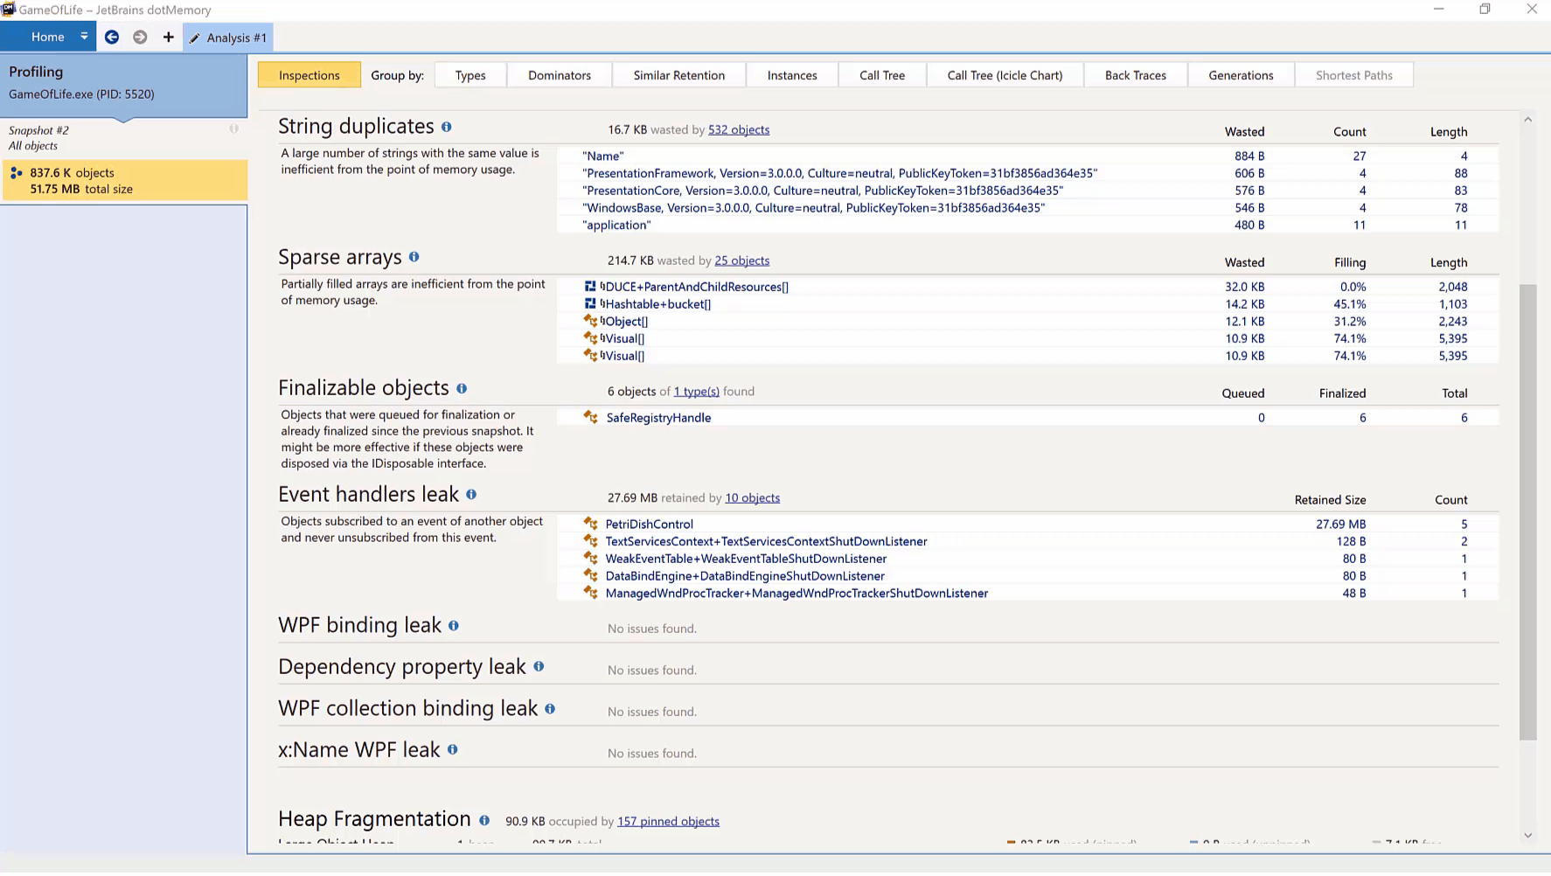Open the 532 objects link
This screenshot has height=876, width=1551.
point(738,129)
